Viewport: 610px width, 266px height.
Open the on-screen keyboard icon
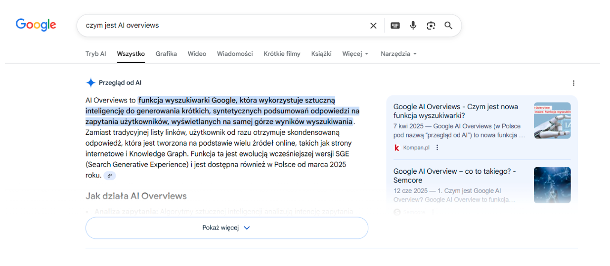[395, 26]
